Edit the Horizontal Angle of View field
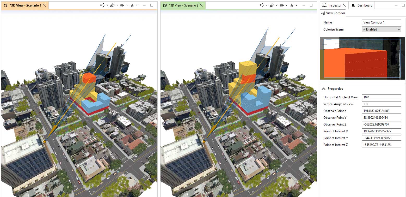The image size is (406, 197). coord(382,97)
